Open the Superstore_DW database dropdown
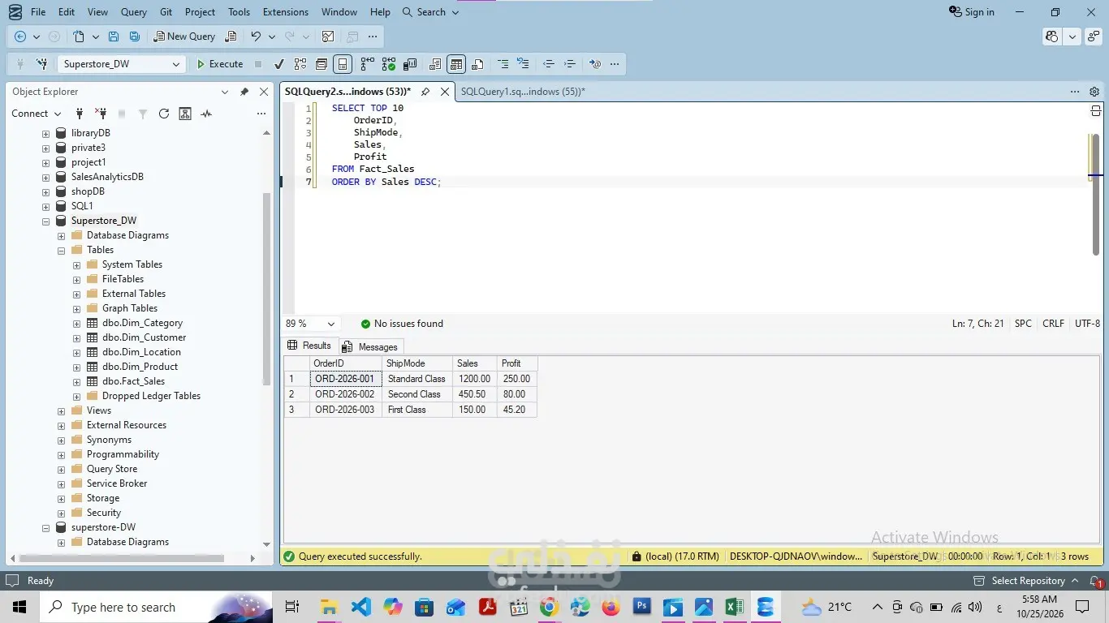This screenshot has height=623, width=1109. coord(121,64)
